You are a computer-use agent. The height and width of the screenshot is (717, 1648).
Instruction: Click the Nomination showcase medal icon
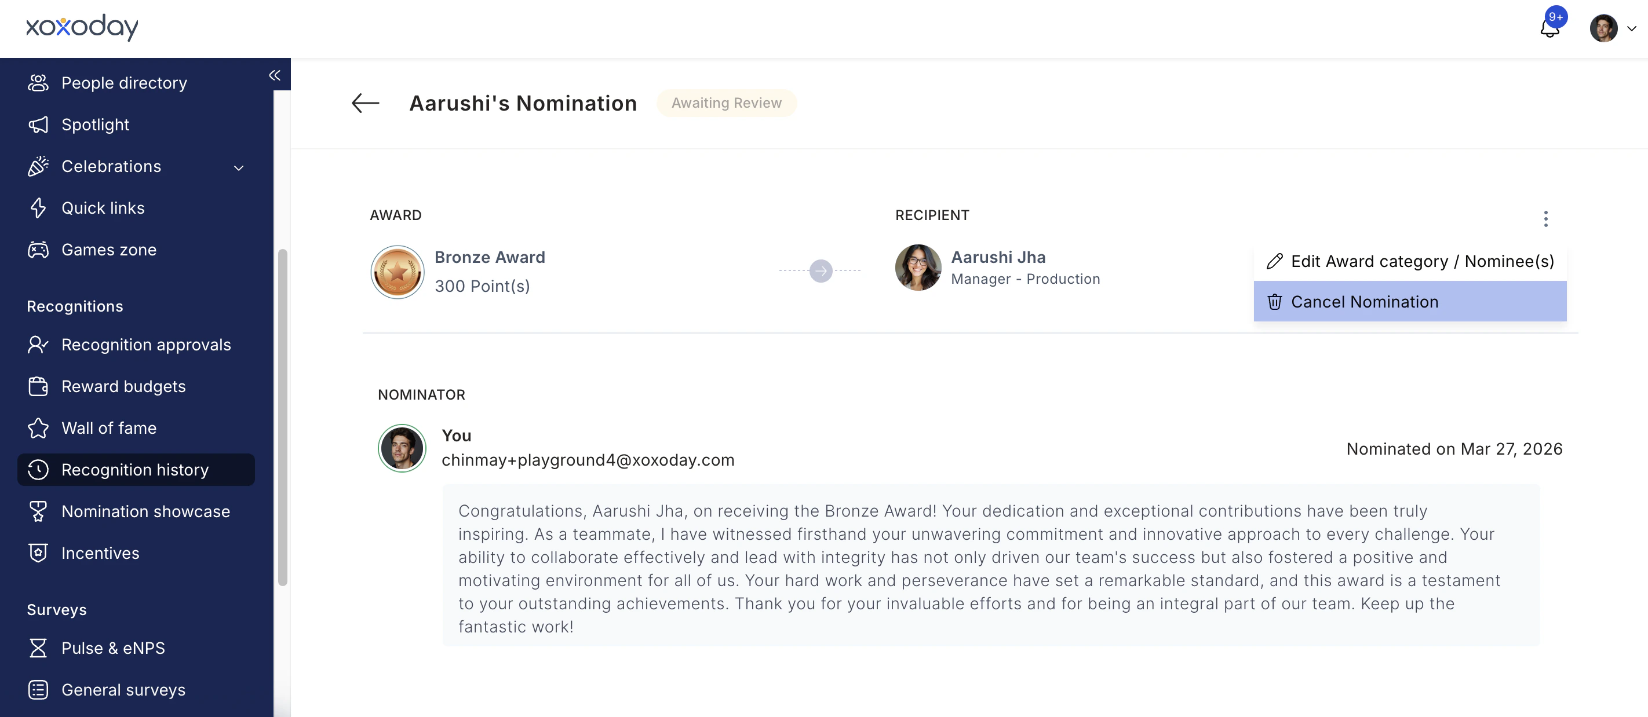click(38, 511)
